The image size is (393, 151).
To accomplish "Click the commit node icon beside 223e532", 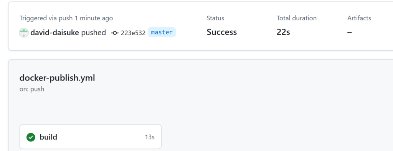I will 115,33.
